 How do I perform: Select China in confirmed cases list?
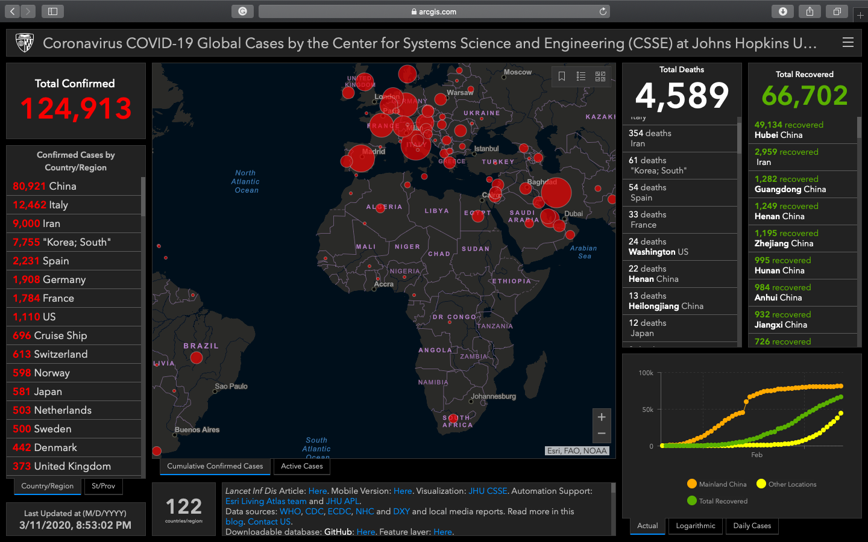(74, 186)
